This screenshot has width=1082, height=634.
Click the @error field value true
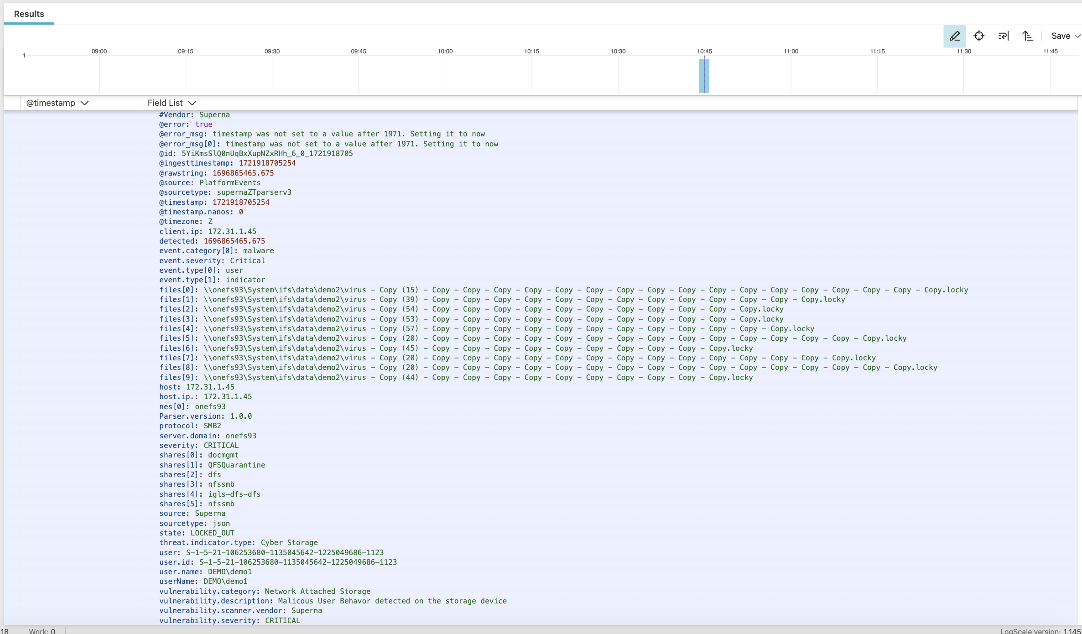(205, 124)
